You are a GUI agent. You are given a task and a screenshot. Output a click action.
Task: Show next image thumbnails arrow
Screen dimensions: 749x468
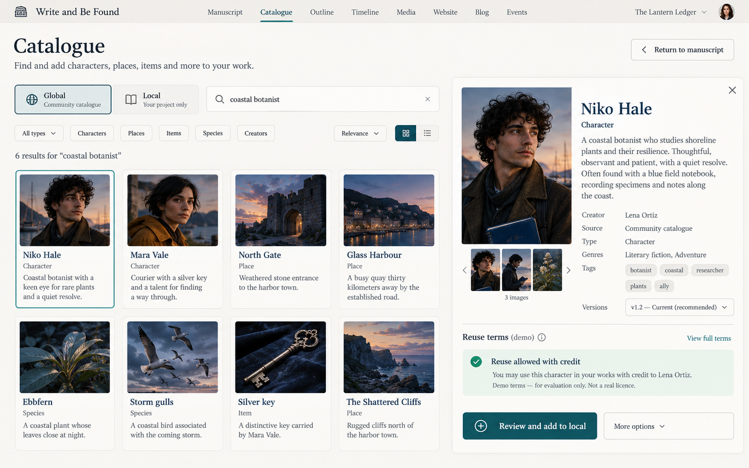point(569,270)
